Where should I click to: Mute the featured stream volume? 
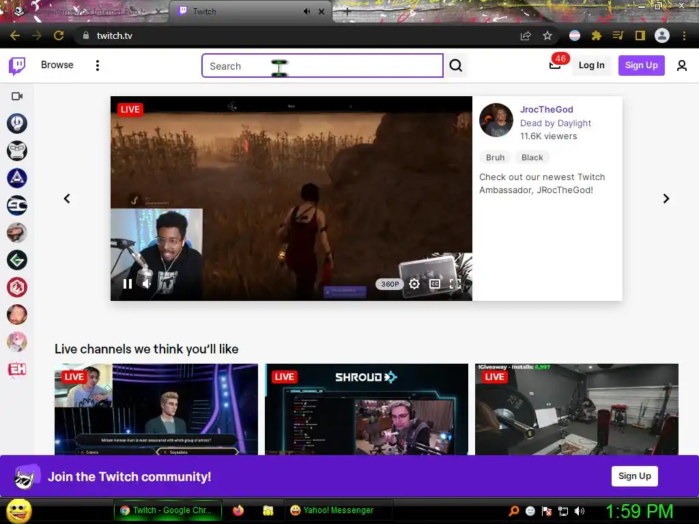click(x=147, y=284)
